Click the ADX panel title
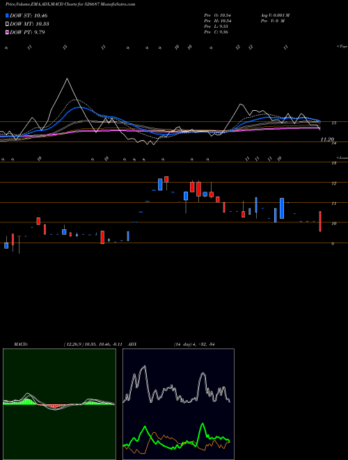This screenshot has height=460, width=348. [132, 344]
